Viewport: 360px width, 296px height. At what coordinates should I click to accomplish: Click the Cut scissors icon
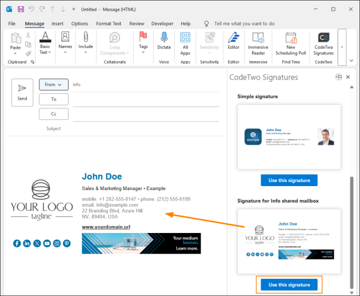[x=28, y=35]
